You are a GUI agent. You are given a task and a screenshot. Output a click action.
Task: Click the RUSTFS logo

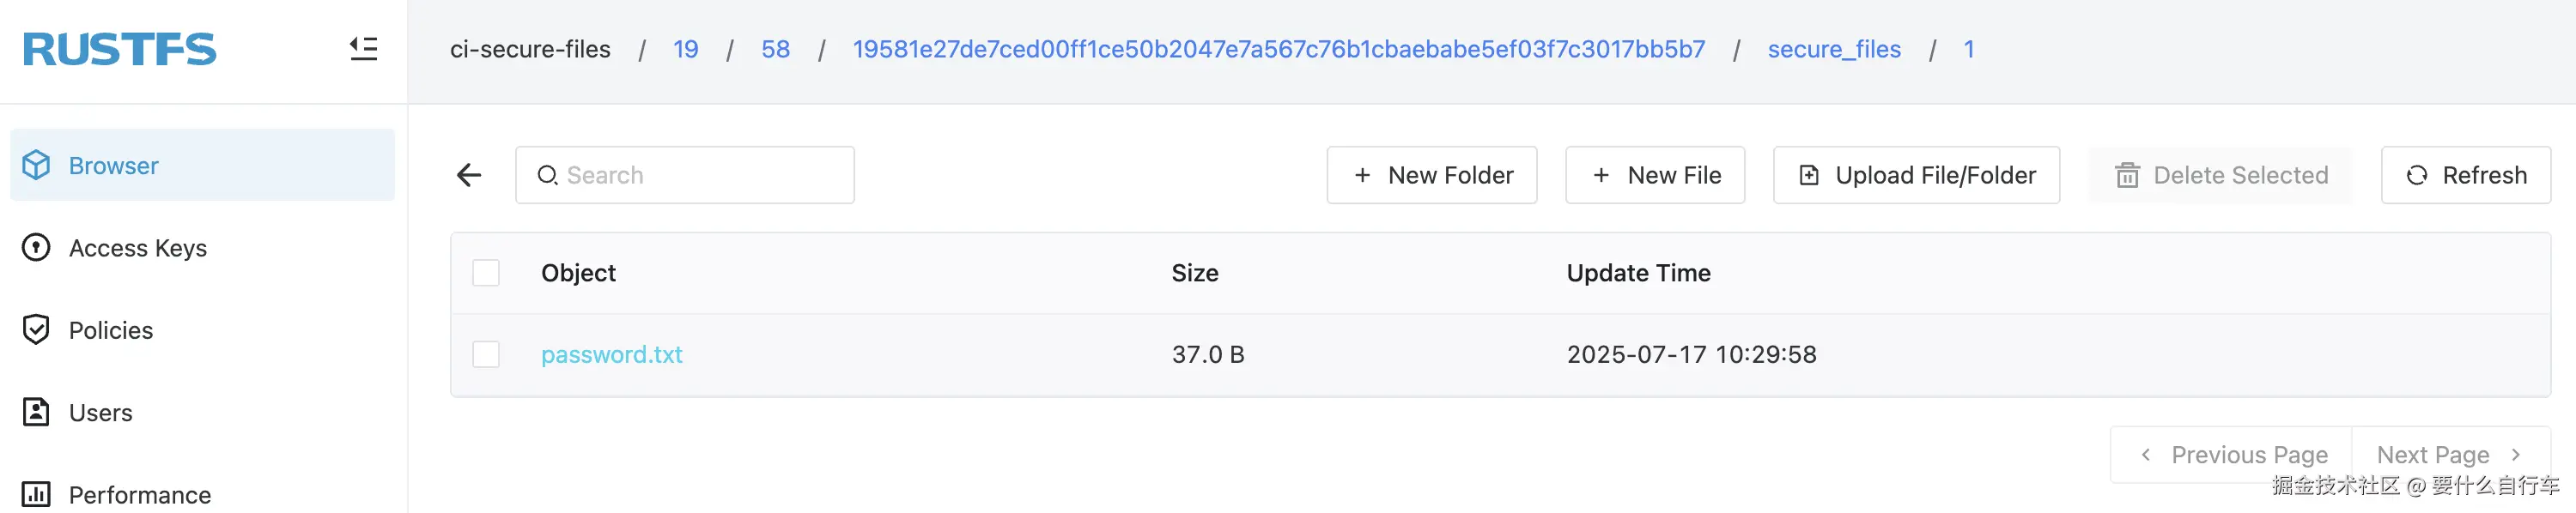coord(119,49)
